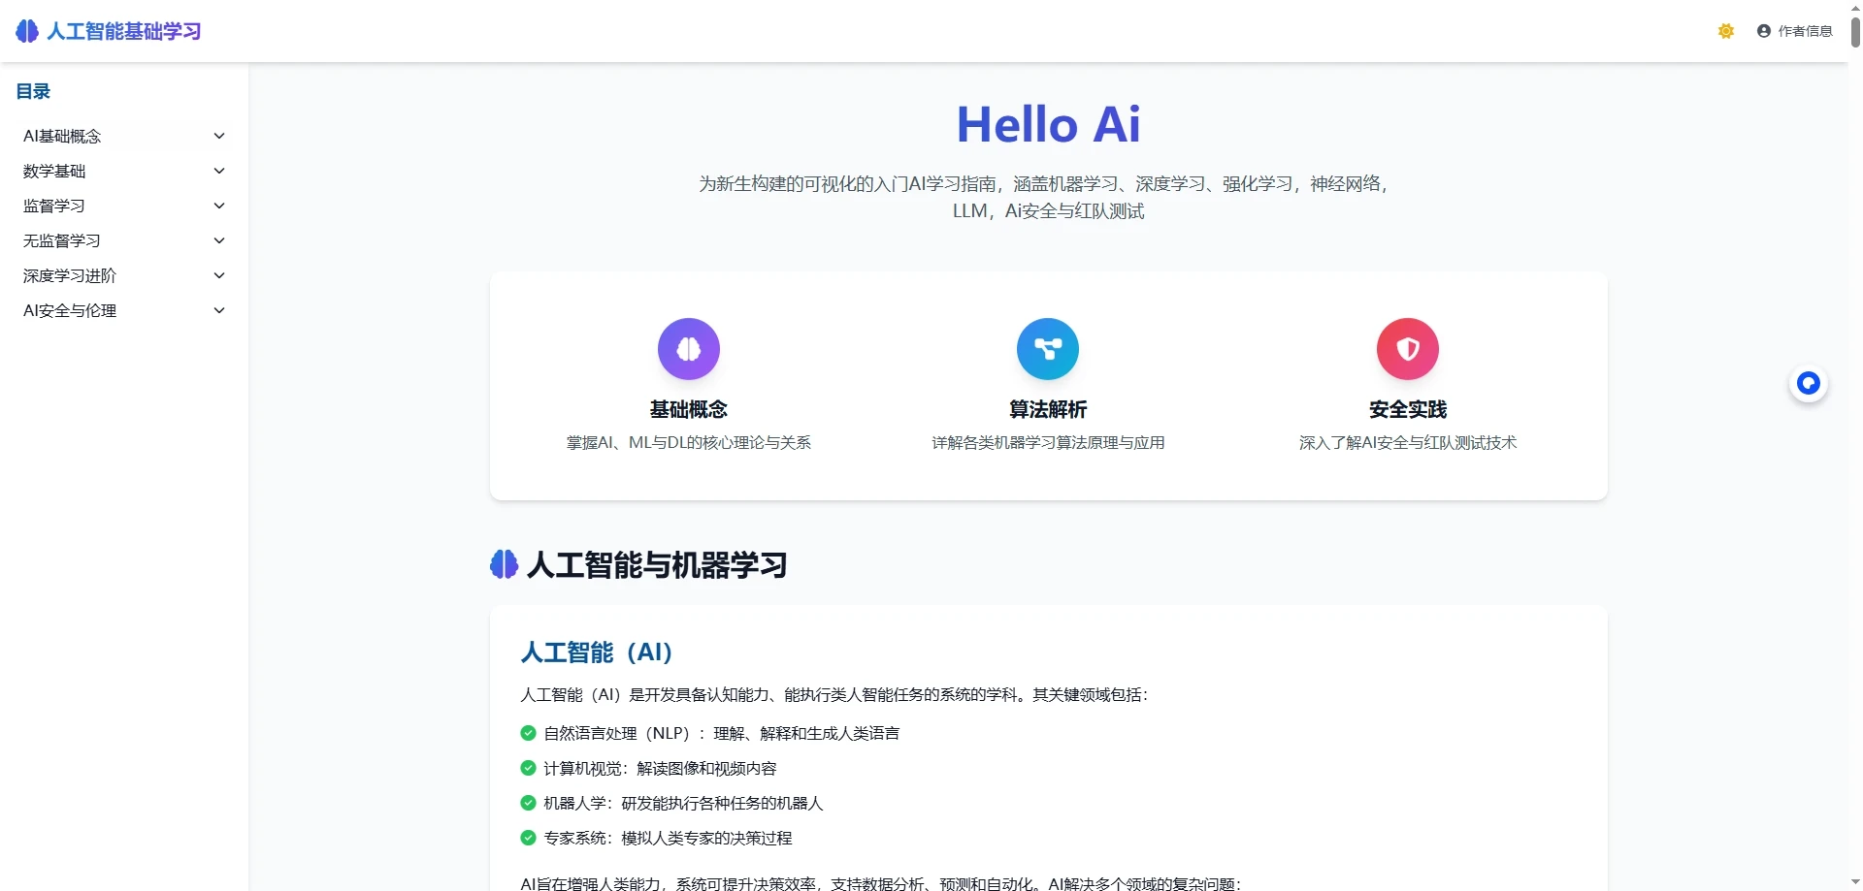Expand the 监督学习 chevron
This screenshot has height=891, width=1863.
click(219, 206)
